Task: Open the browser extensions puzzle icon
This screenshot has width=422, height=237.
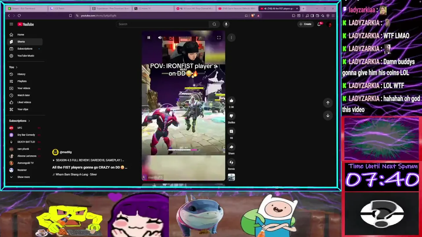Action: pos(293,15)
